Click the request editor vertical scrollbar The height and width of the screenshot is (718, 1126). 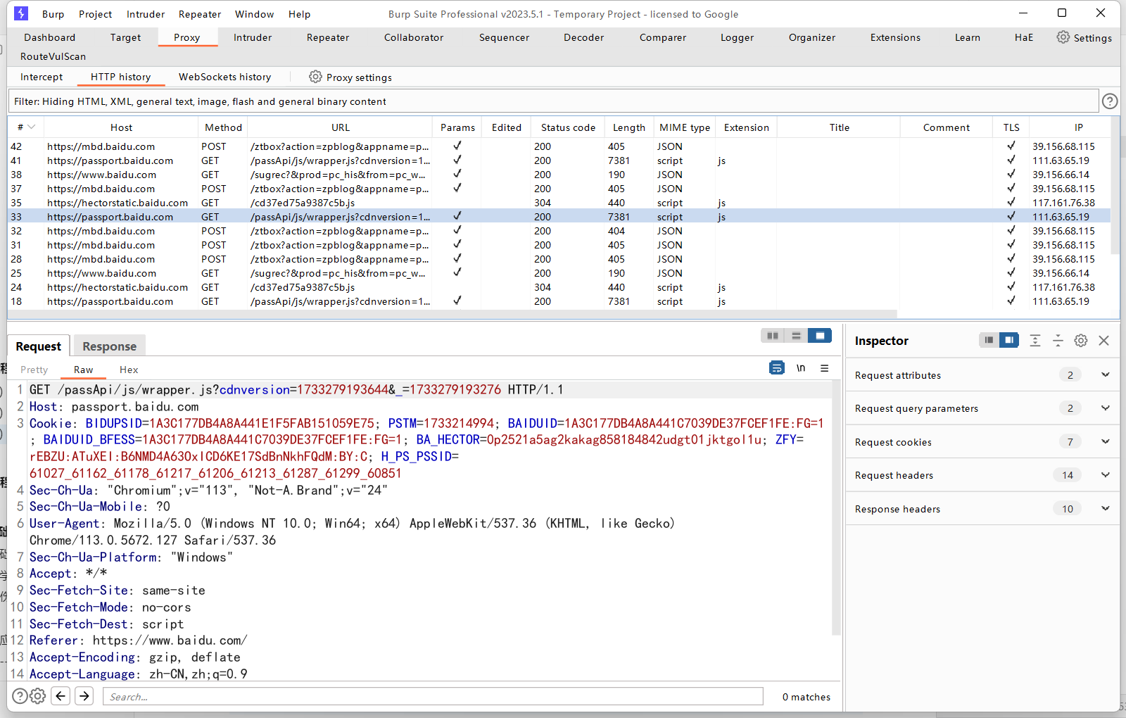click(x=836, y=507)
